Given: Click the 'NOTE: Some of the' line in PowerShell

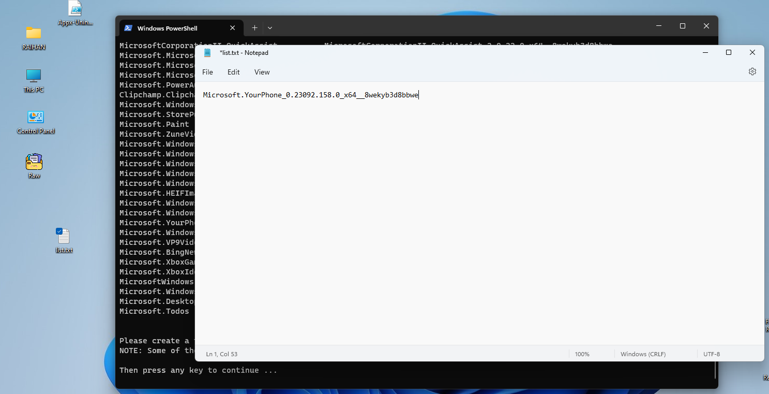Looking at the screenshot, I should (157, 351).
